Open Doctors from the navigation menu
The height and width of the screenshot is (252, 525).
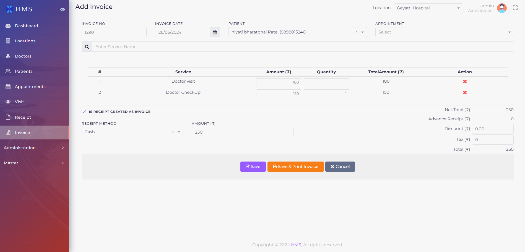coord(8,56)
